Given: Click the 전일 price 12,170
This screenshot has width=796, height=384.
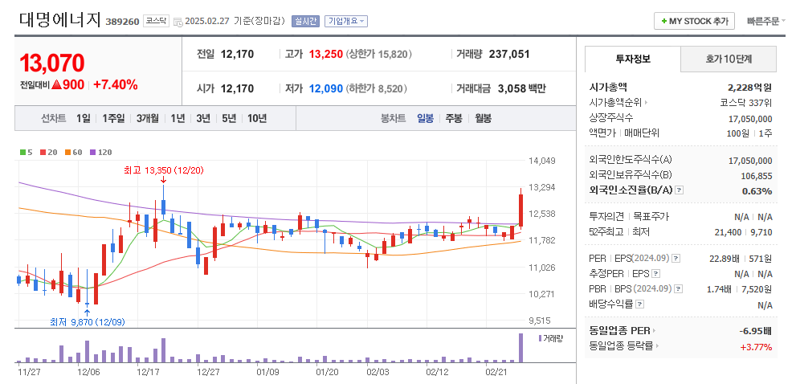Looking at the screenshot, I should tap(237, 54).
